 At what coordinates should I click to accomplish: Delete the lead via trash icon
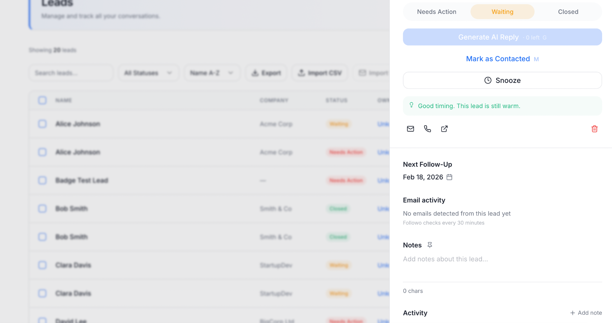(594, 129)
